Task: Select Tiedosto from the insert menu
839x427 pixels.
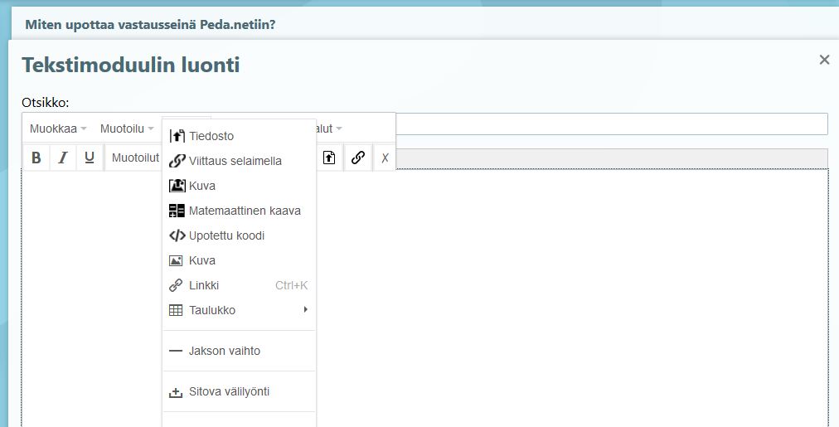Action: coord(211,136)
